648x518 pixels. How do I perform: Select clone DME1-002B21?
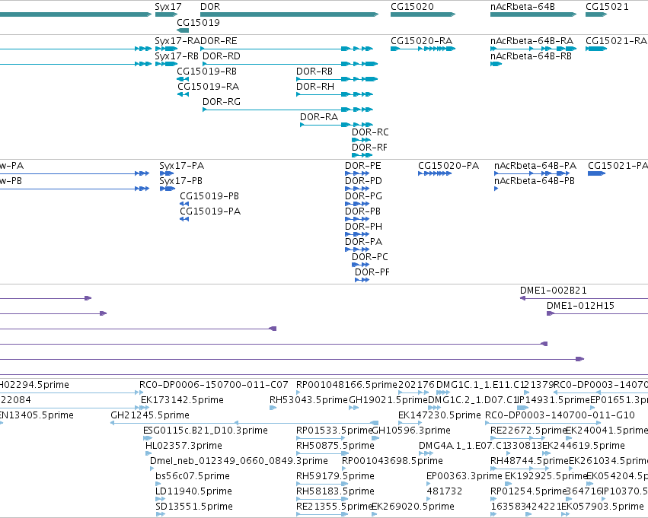pyautogui.click(x=553, y=290)
